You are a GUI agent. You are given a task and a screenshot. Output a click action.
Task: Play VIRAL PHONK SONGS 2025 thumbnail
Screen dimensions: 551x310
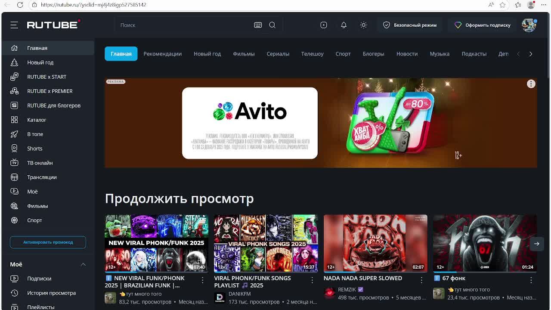tap(266, 243)
